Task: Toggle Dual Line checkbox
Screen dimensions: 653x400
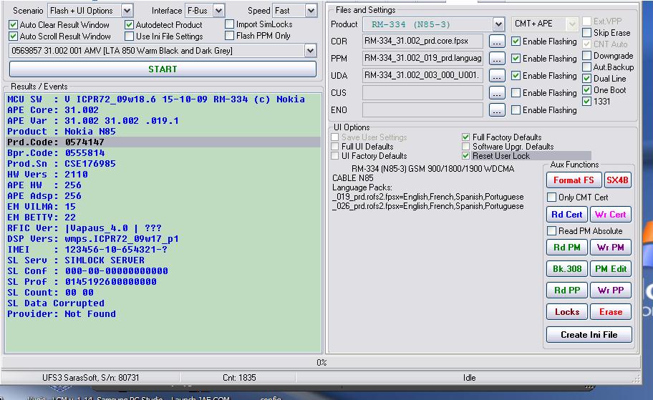Action: pos(587,78)
